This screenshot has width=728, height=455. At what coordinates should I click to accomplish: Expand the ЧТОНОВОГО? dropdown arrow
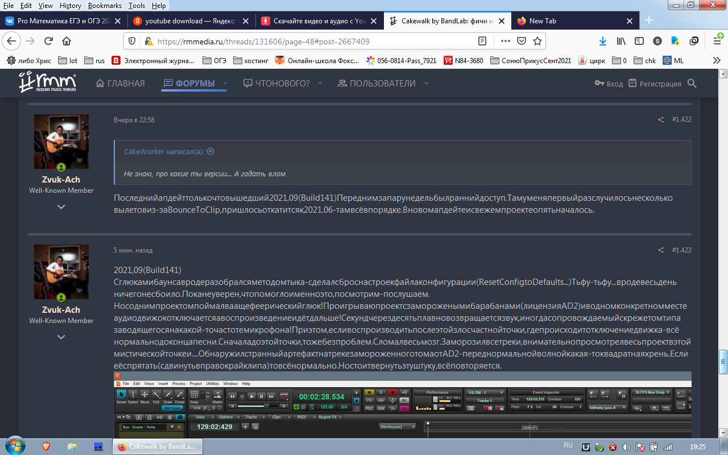coord(320,84)
